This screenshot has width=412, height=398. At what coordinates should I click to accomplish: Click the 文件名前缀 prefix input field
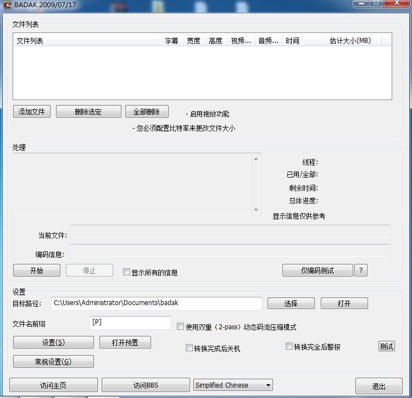(x=130, y=323)
